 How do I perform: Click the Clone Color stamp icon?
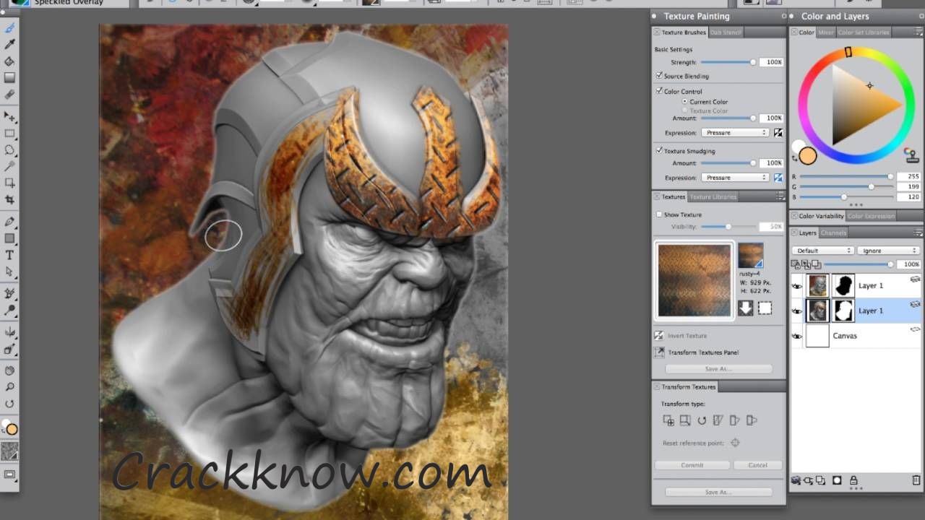[x=911, y=155]
